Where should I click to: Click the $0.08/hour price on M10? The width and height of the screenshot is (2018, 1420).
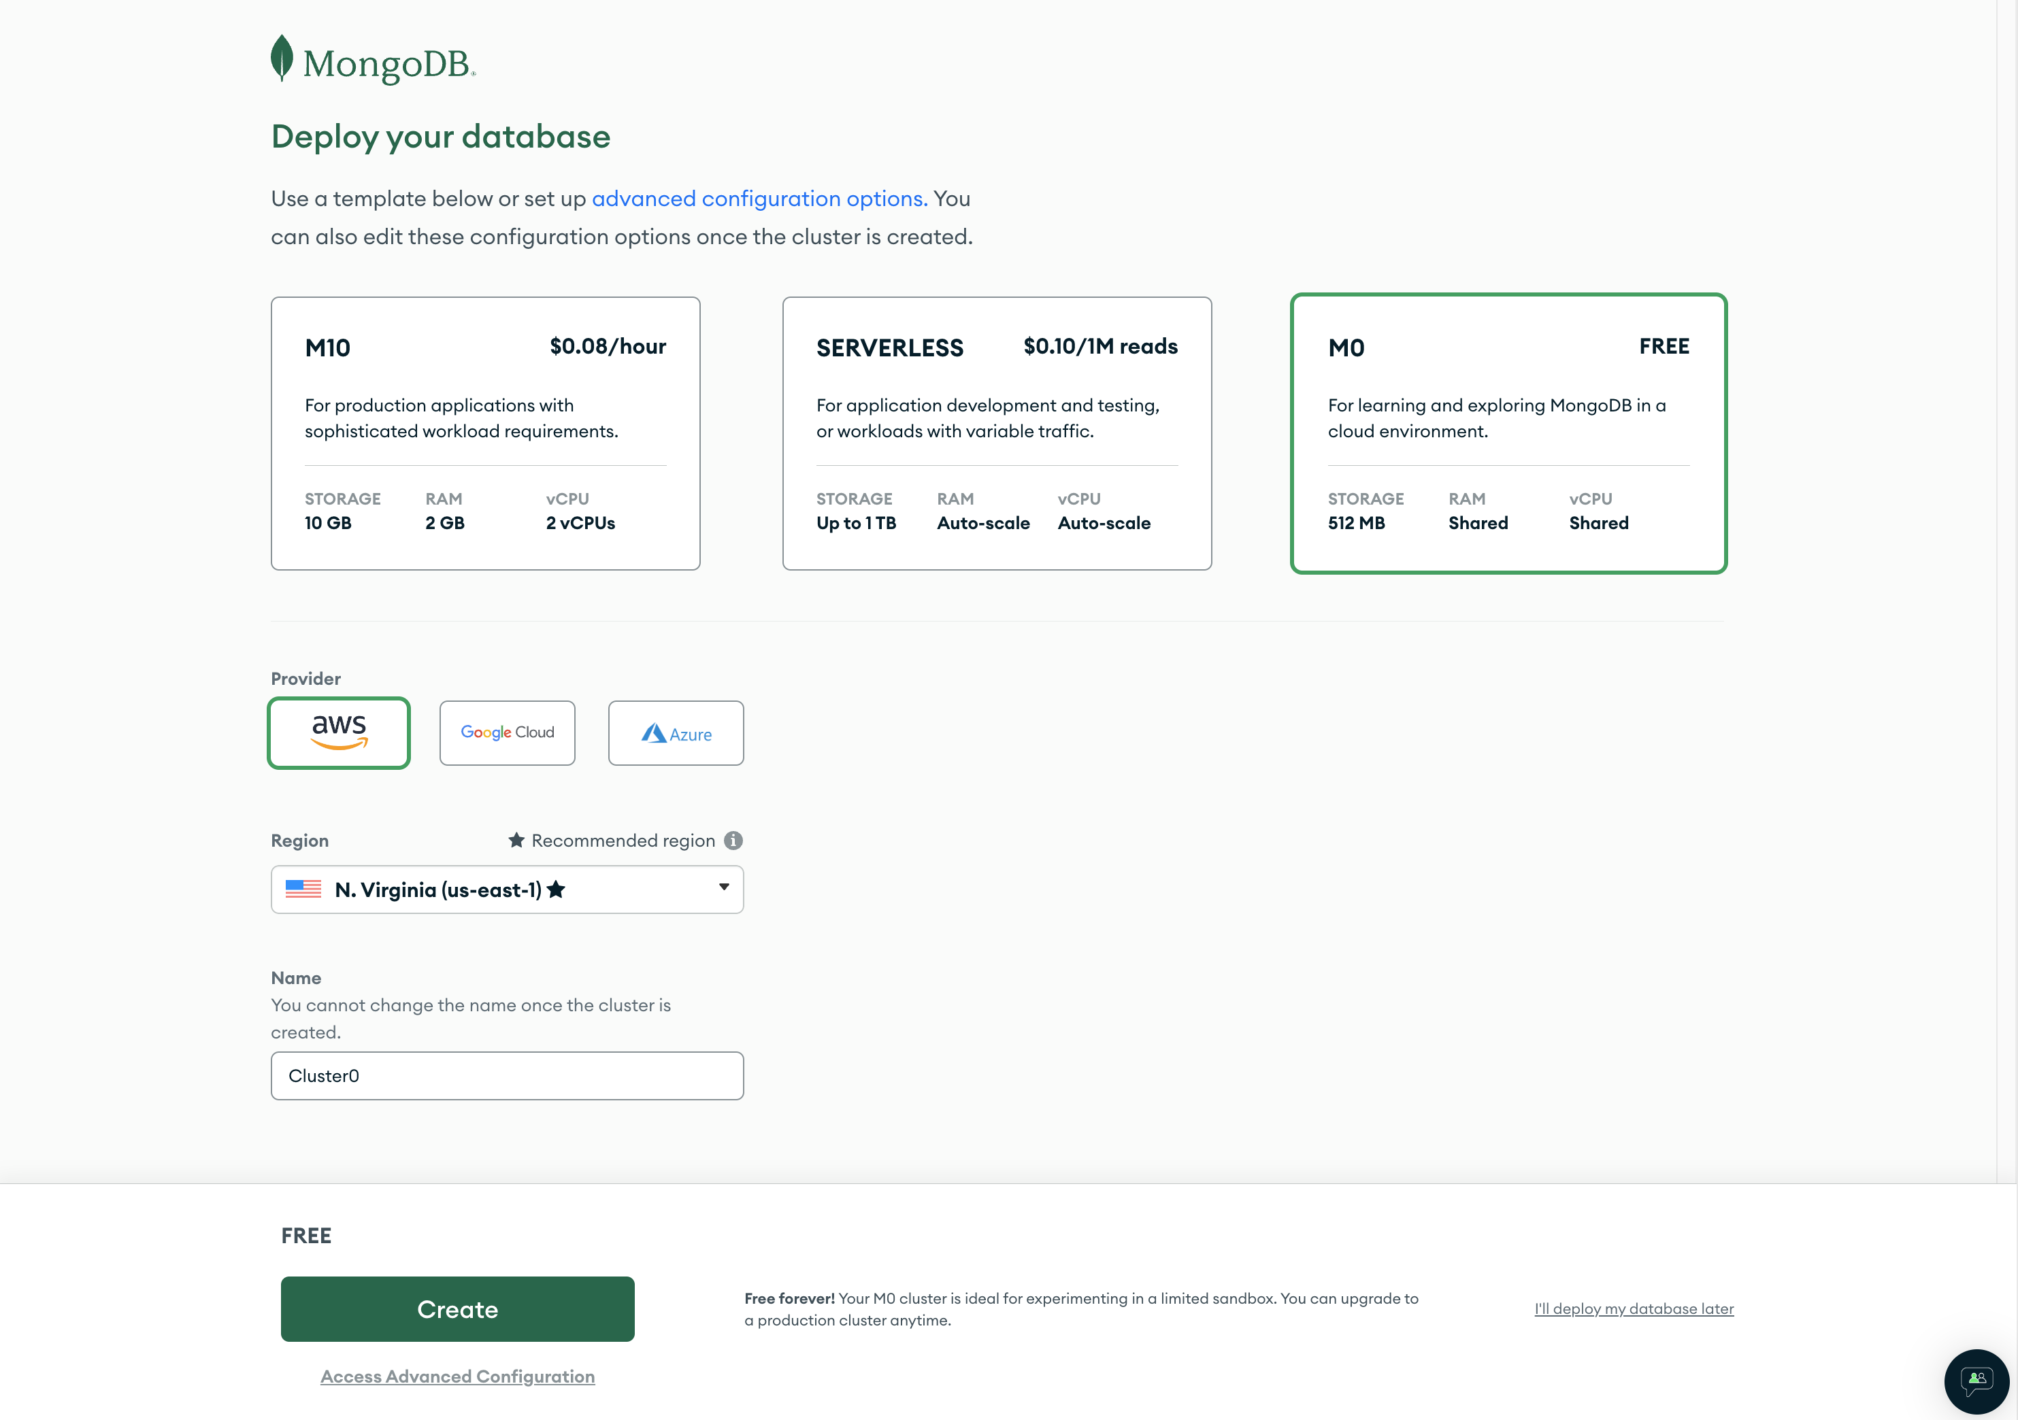pos(608,346)
